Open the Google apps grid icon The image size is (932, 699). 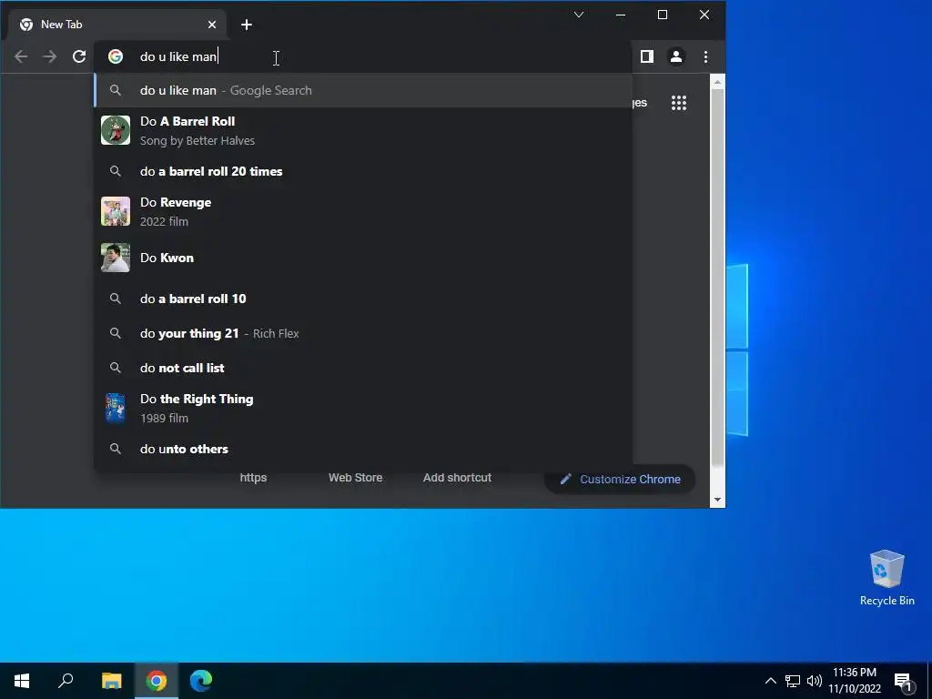click(x=679, y=103)
